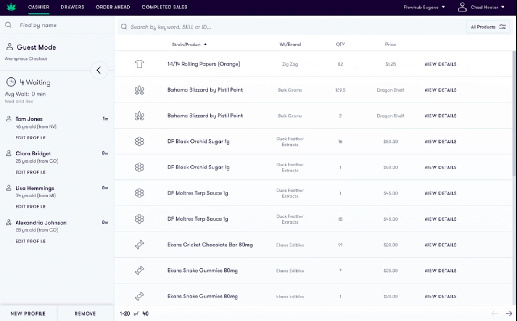The image size is (517, 321).
Task: Click the Wt/Brand column header
Action: pos(290,44)
